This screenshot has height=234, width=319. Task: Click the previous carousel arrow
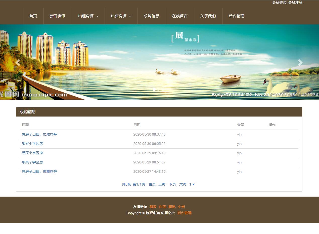[18, 63]
